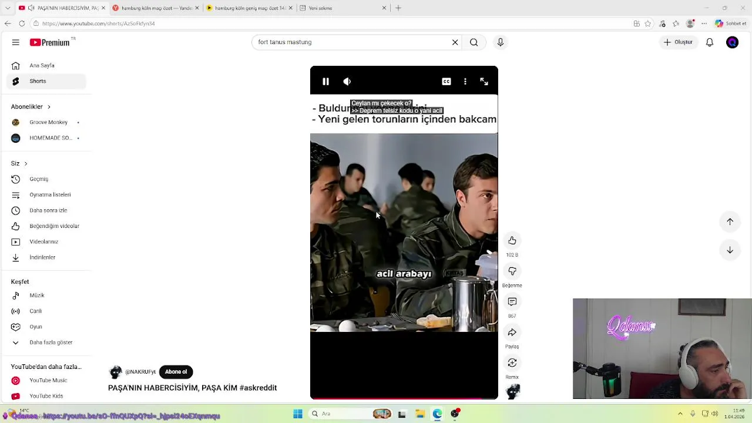Open File Explorer from taskbar

coord(420,414)
